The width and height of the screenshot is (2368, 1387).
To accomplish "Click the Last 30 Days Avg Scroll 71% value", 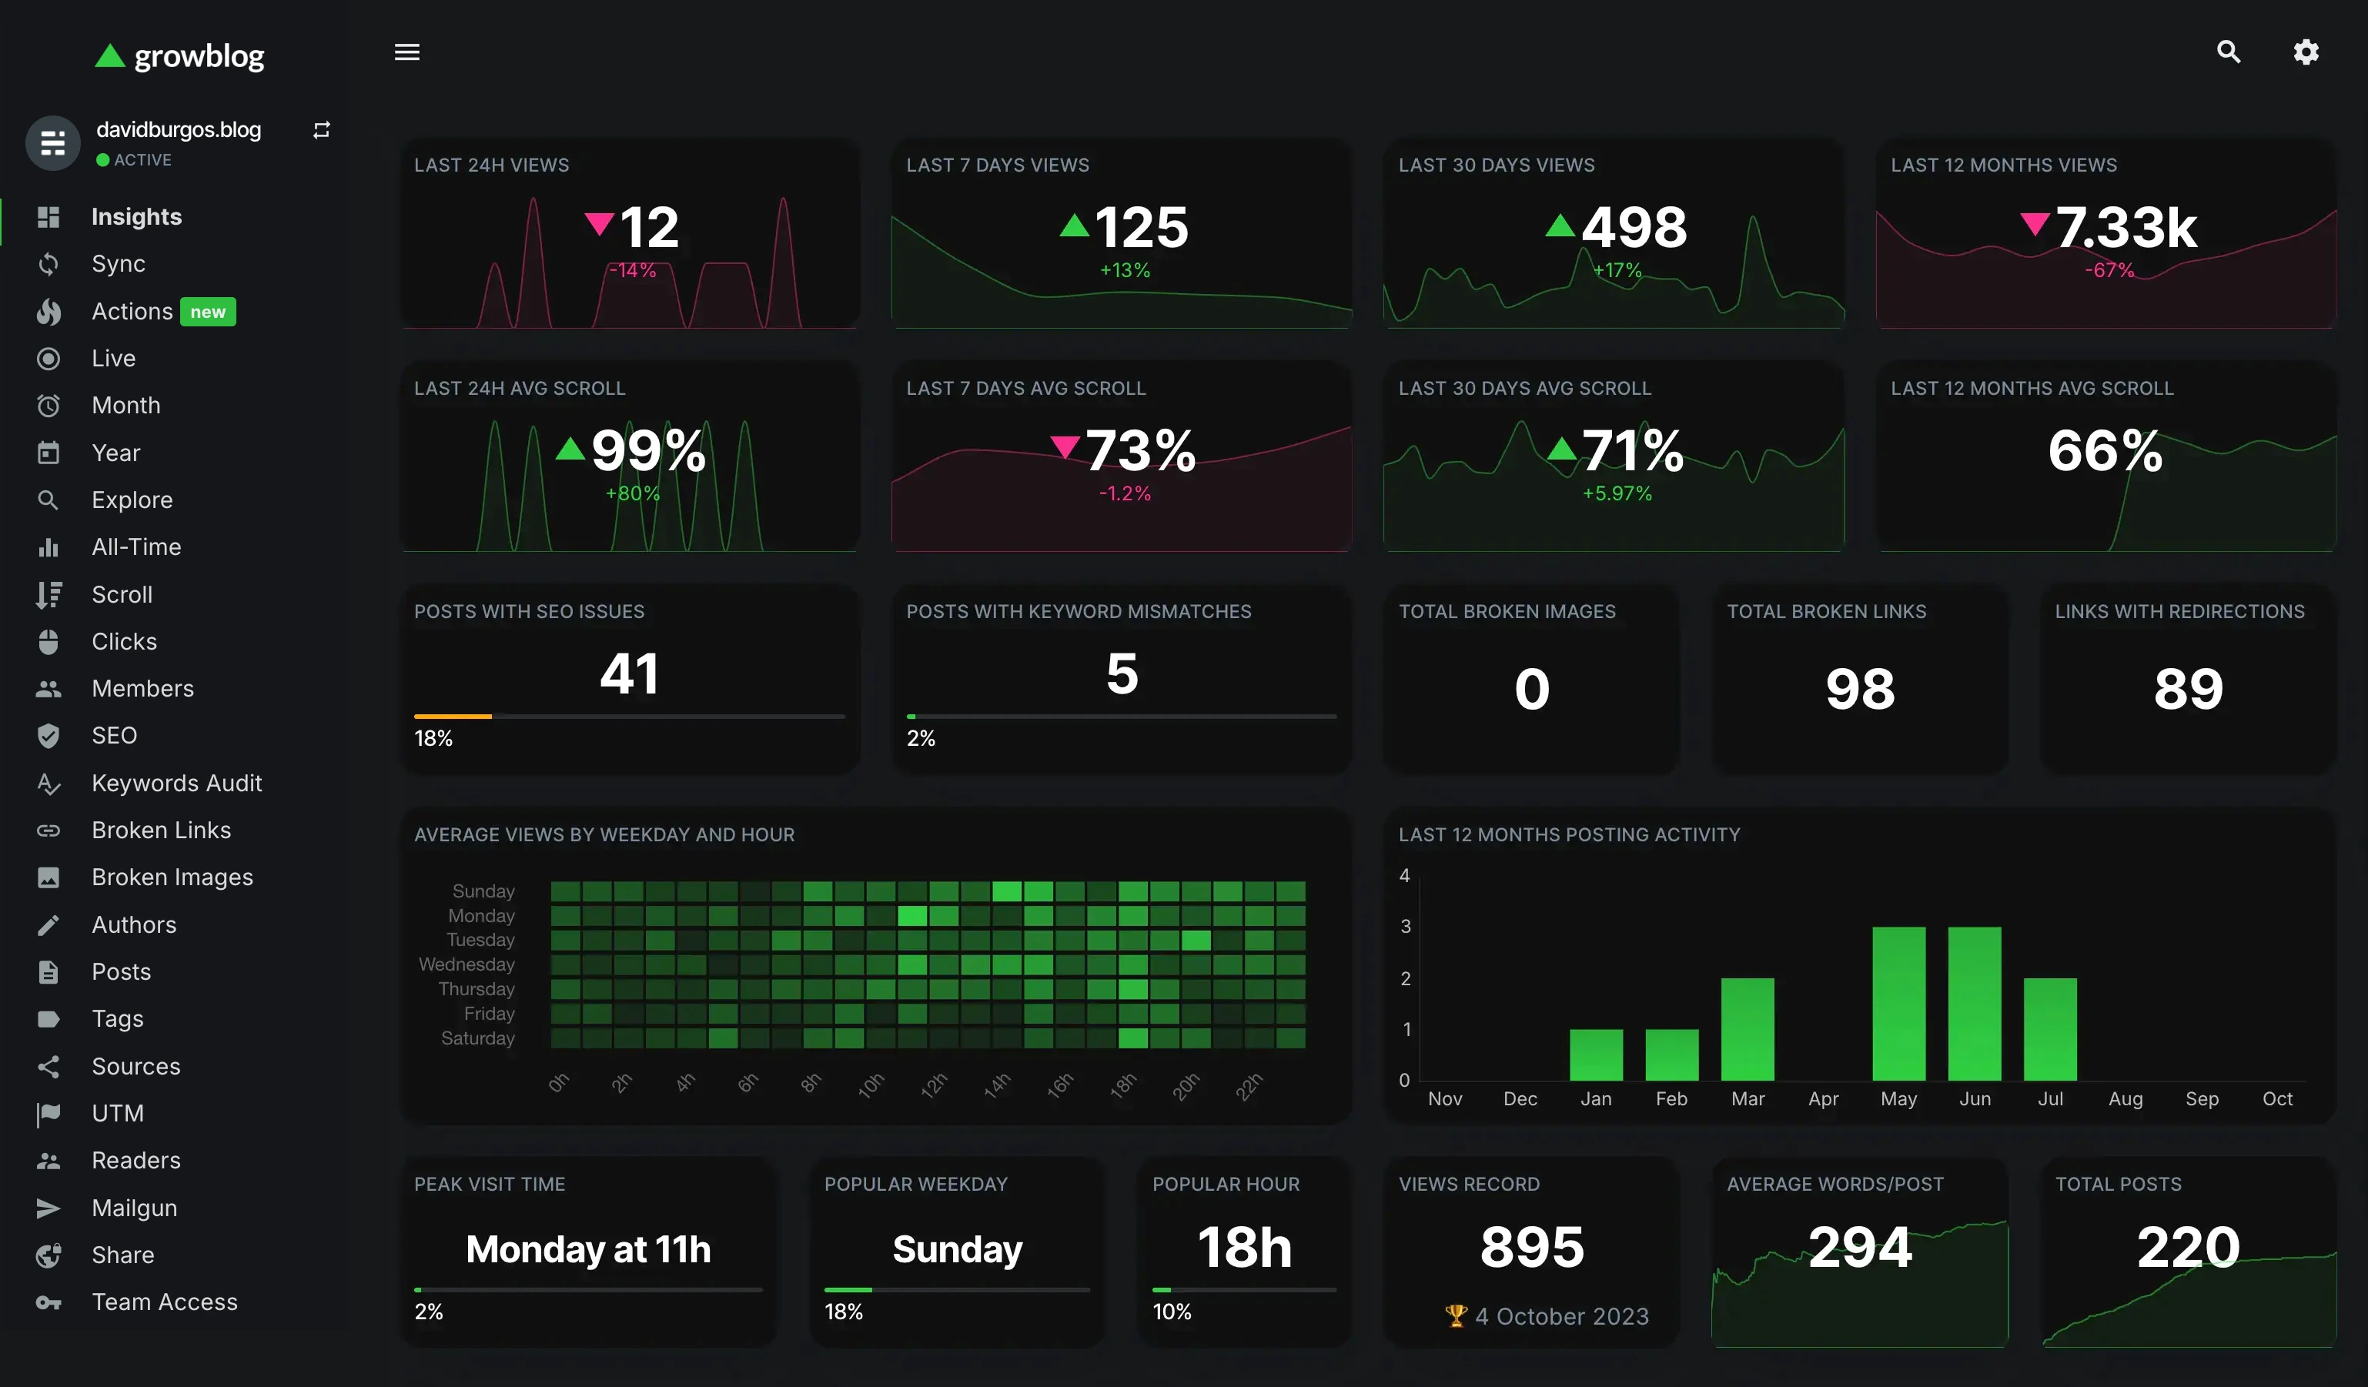I will tap(1632, 450).
